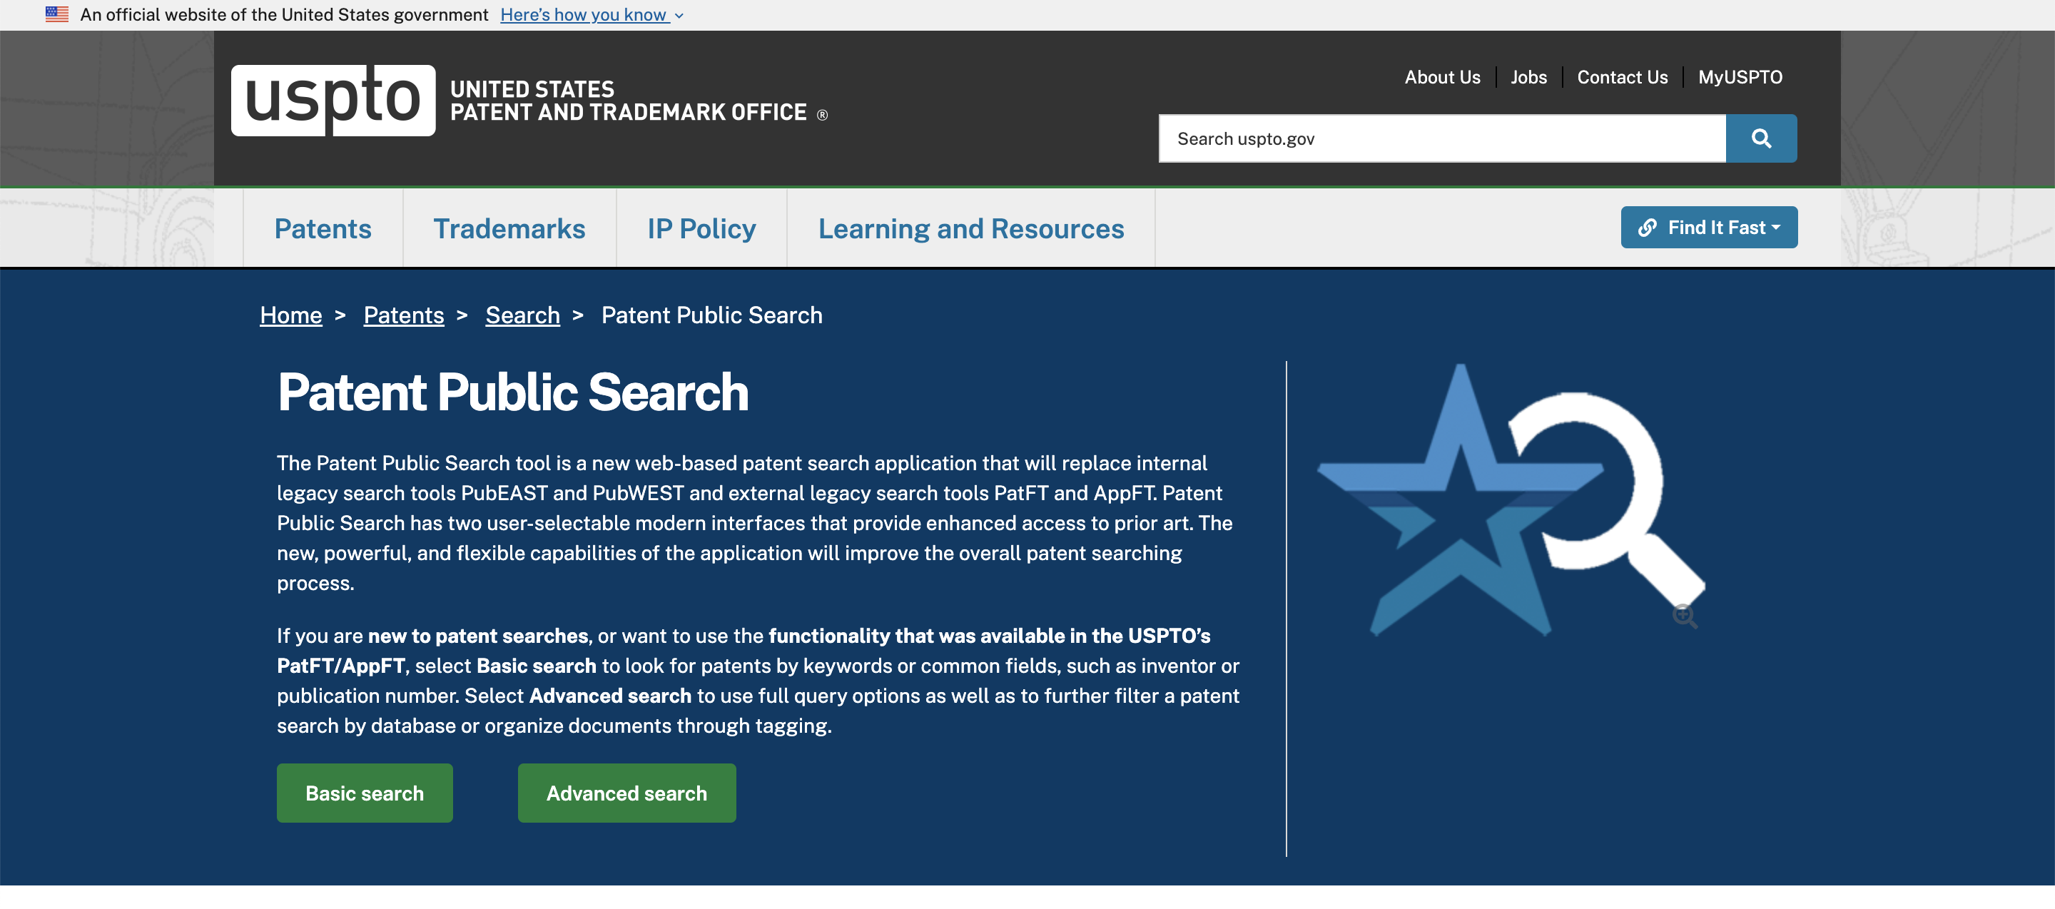The image size is (2055, 909).
Task: Click the Basic search button
Action: click(x=365, y=793)
